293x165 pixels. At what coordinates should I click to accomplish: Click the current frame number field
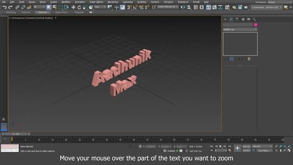221,151
